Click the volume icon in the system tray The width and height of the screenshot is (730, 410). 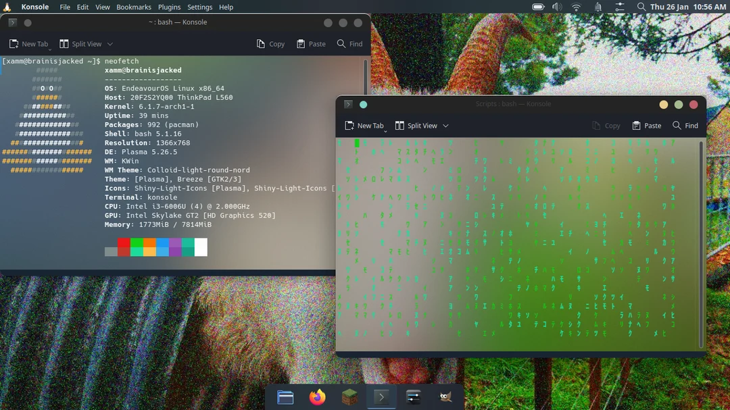(x=556, y=7)
